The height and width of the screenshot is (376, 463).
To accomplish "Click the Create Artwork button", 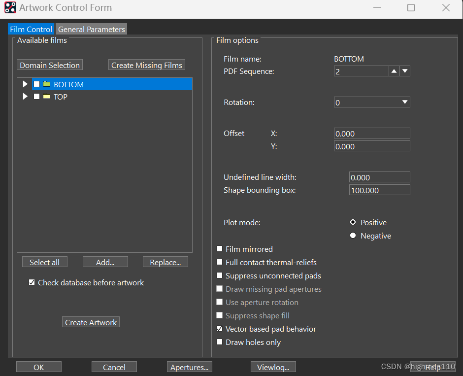I will [x=91, y=322].
